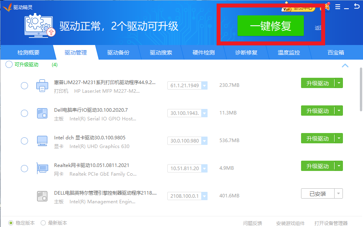
Task: Switch to the 检测概要 tab
Action: [x=28, y=53]
